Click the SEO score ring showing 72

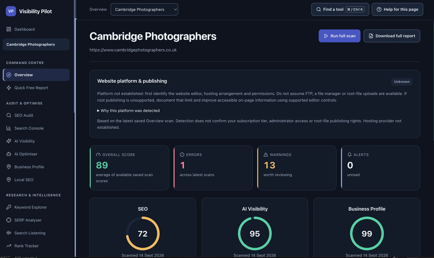point(143,233)
